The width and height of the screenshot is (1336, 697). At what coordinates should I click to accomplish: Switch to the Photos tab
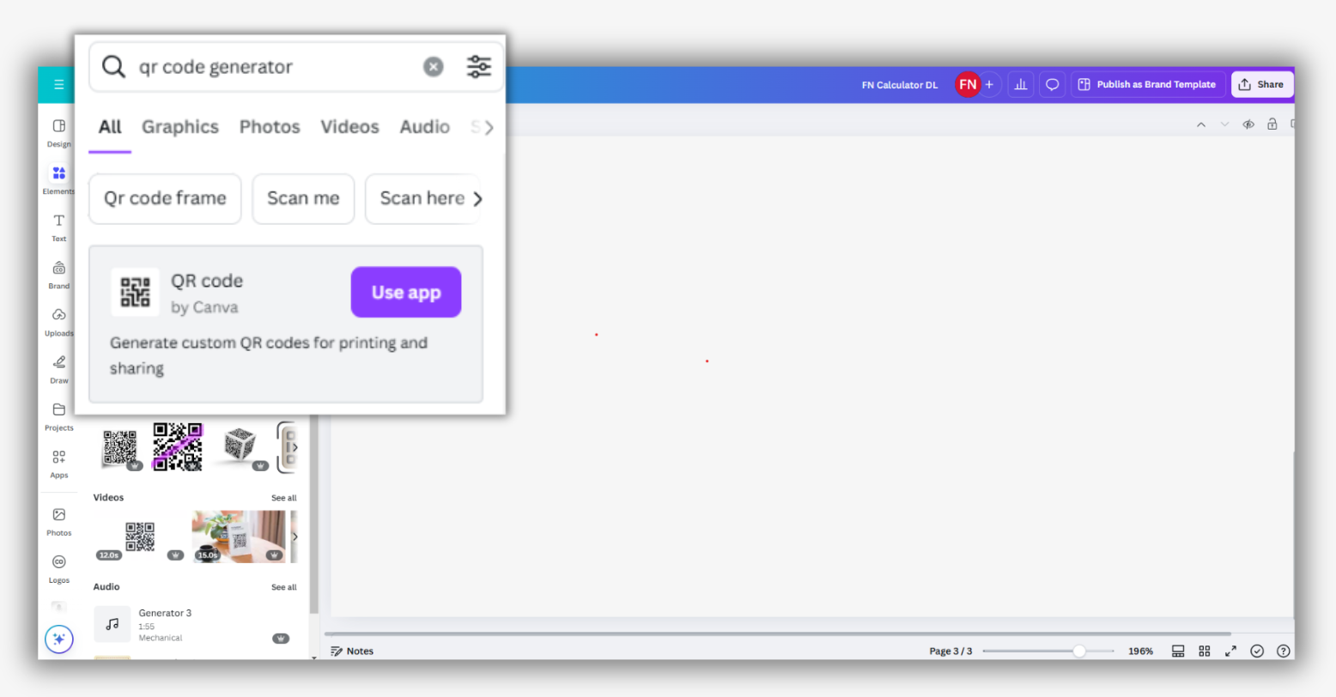click(x=270, y=127)
